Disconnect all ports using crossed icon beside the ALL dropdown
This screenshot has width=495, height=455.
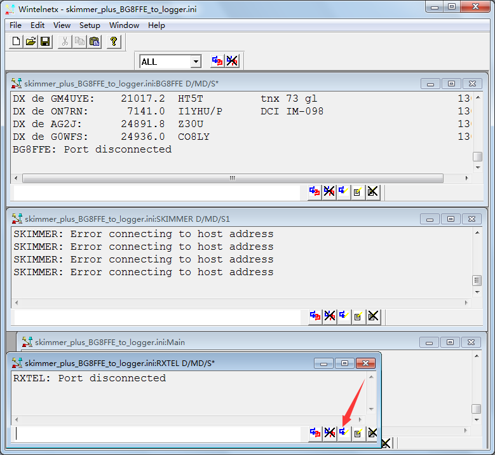coord(232,60)
